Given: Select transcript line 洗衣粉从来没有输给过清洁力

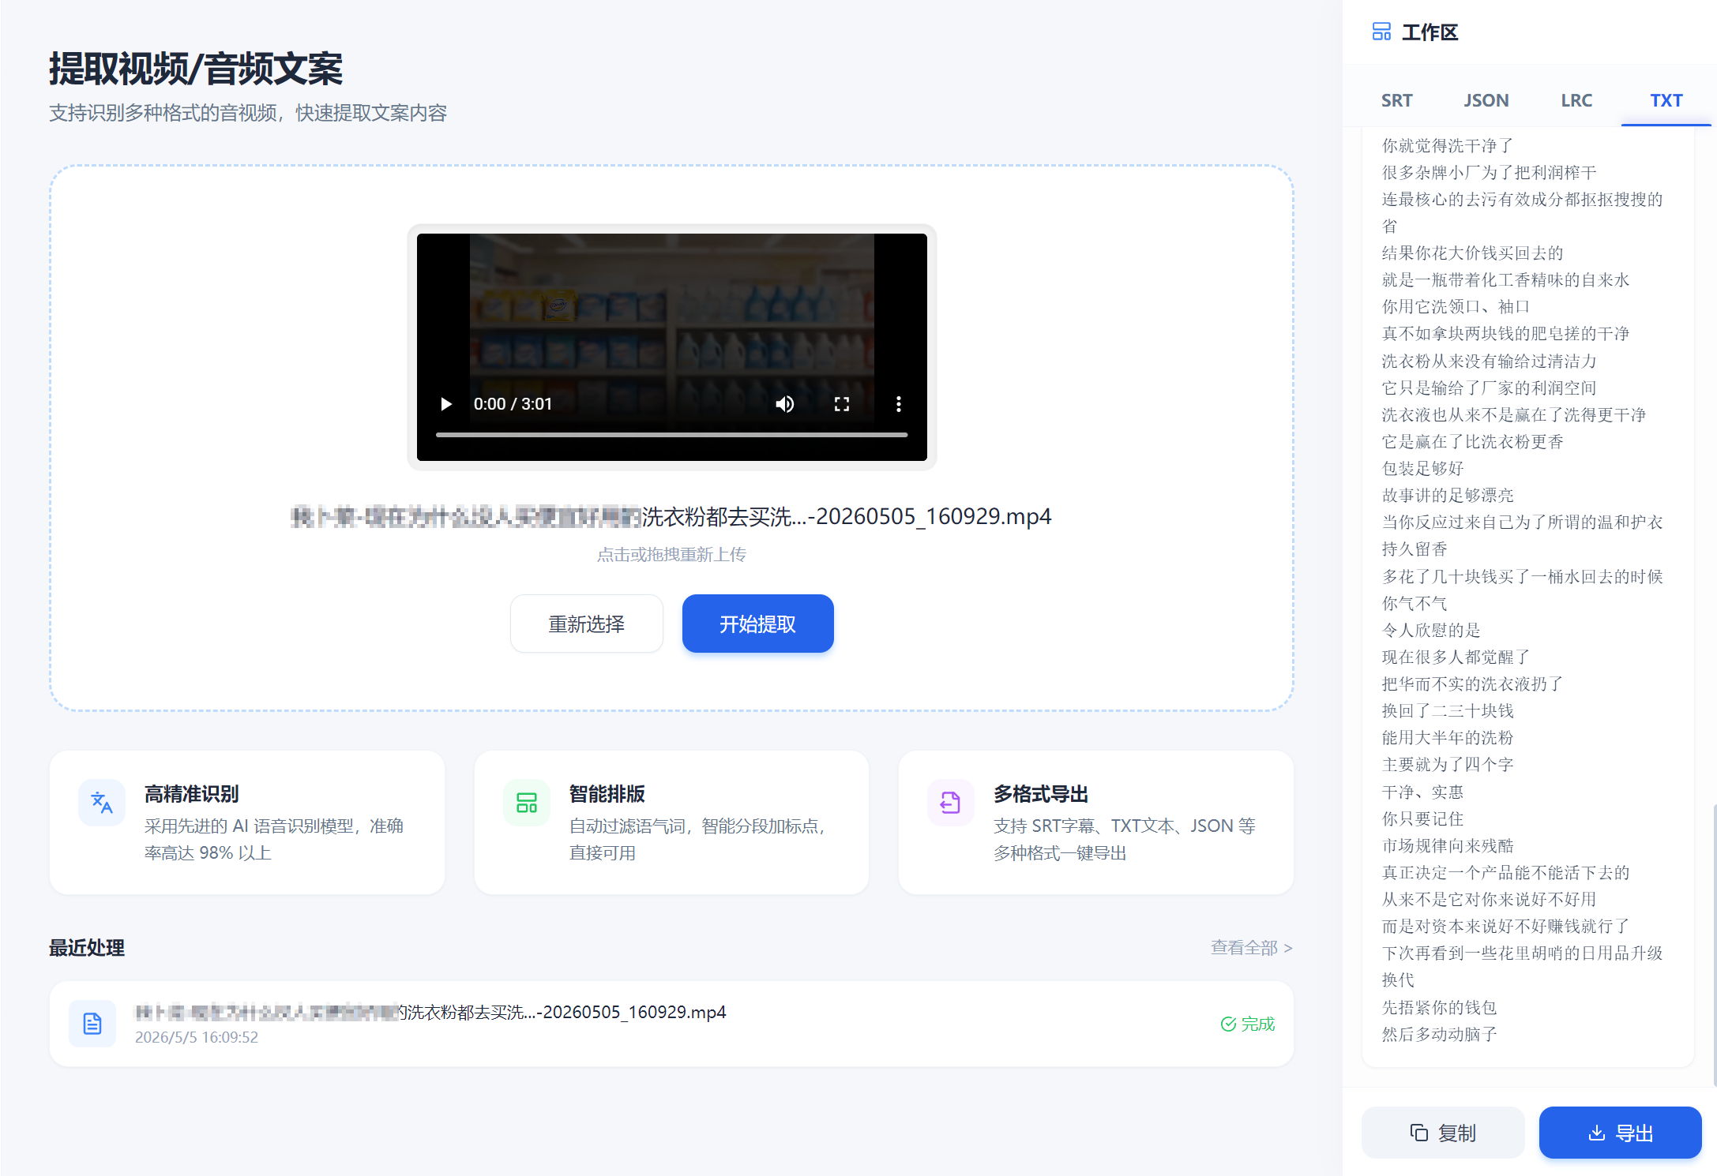Looking at the screenshot, I should click(1489, 361).
